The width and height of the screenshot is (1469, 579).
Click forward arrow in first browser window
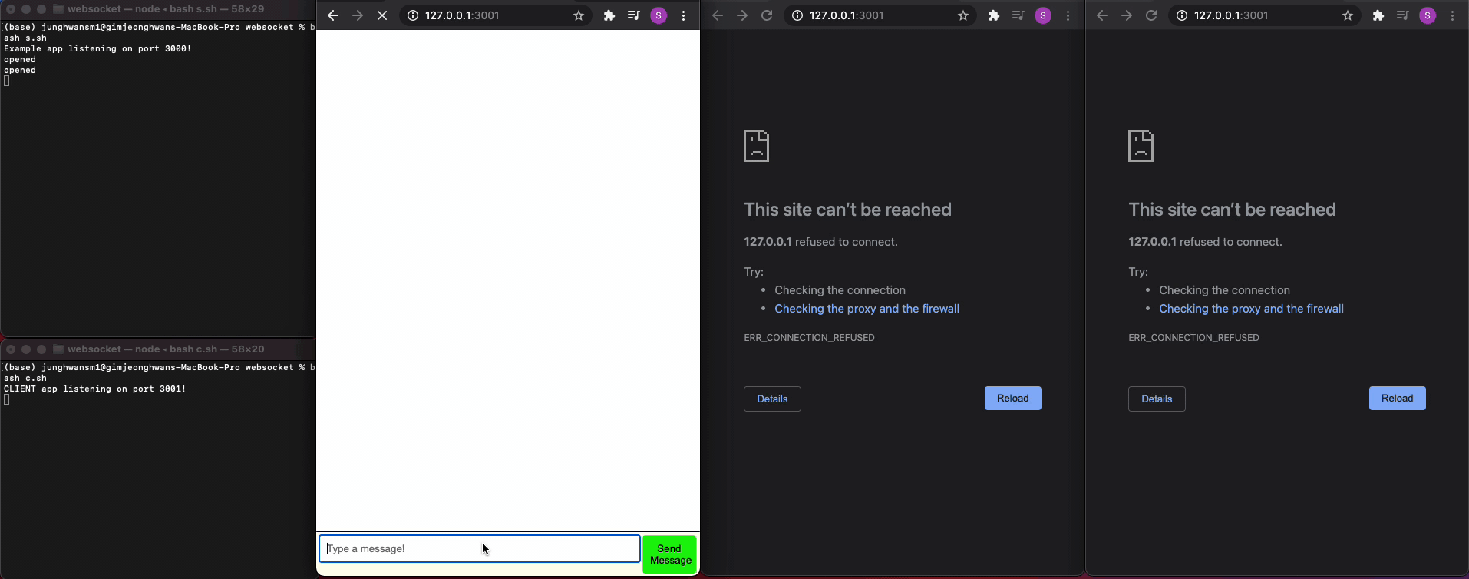click(358, 15)
